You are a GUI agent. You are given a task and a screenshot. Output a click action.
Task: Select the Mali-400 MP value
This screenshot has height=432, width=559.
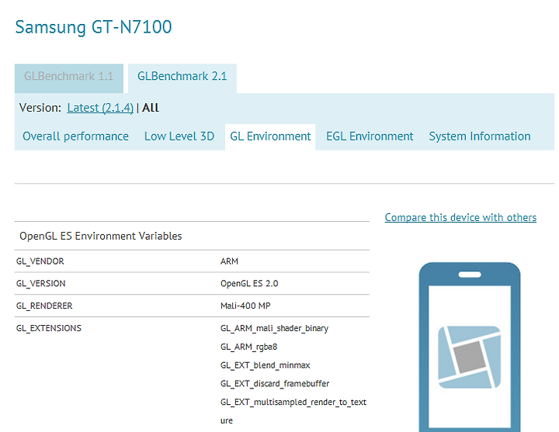(245, 306)
